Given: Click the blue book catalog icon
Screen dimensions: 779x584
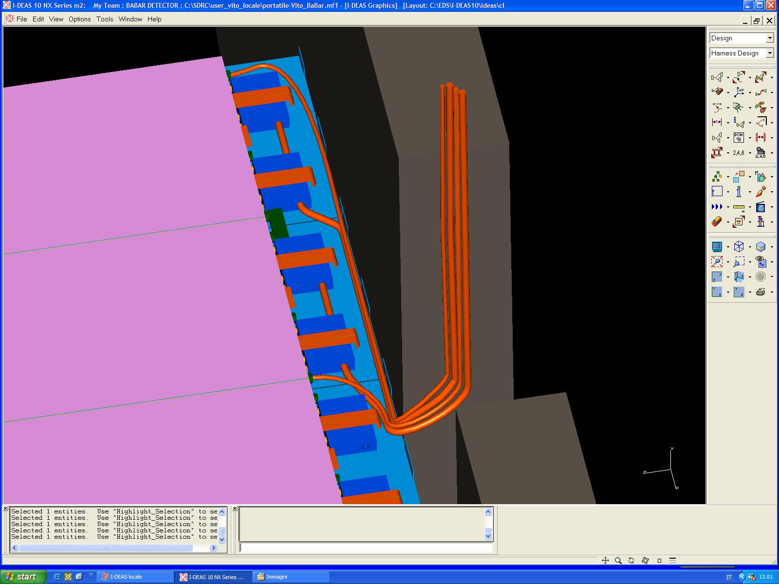Looking at the screenshot, I should coord(760,207).
